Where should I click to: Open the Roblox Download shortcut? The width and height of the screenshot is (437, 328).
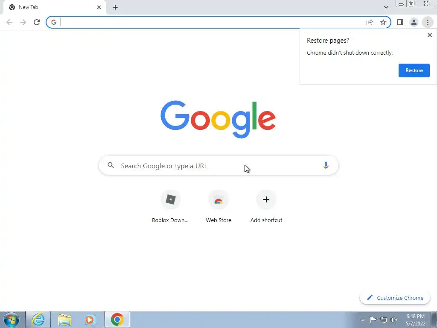pyautogui.click(x=170, y=207)
